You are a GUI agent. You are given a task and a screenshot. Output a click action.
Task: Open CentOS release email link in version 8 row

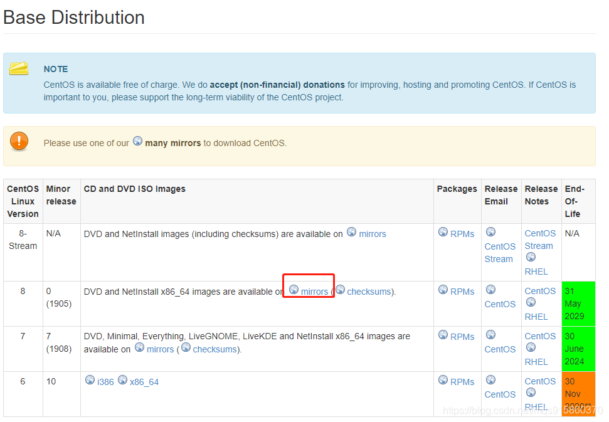(500, 304)
